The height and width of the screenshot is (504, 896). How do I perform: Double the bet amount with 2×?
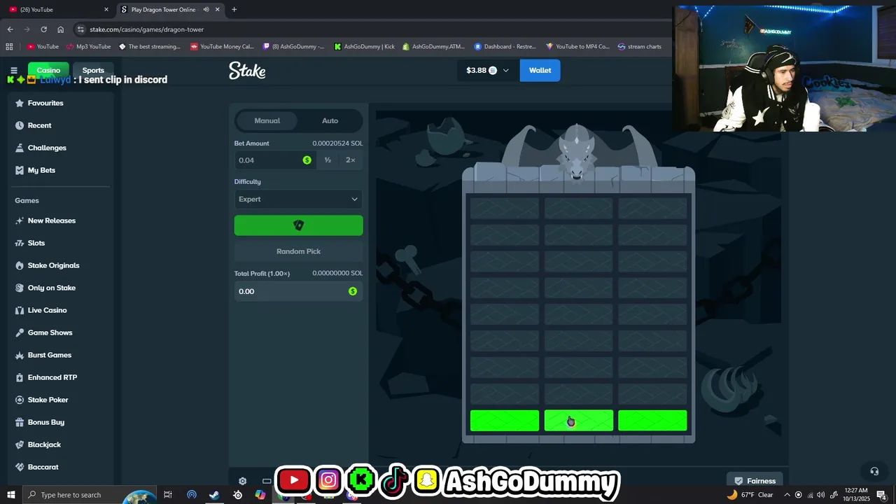coord(351,160)
